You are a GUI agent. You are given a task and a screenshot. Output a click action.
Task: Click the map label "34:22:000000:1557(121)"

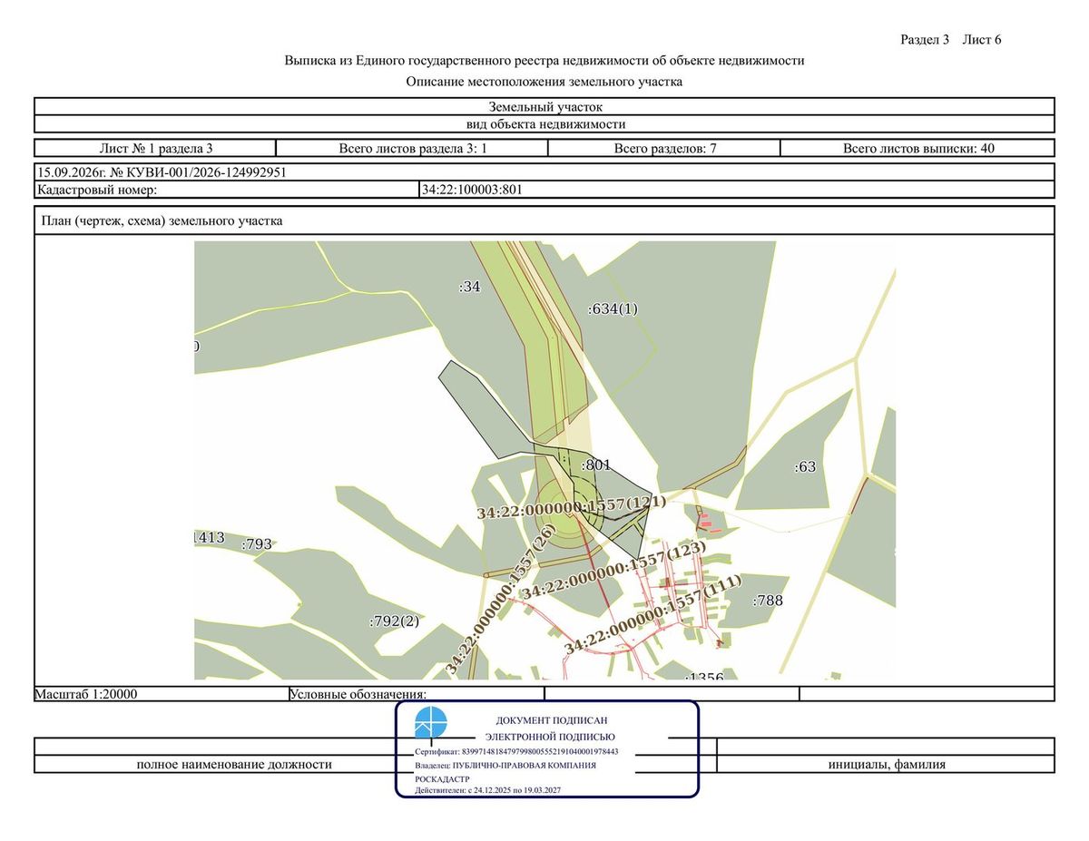572,507
